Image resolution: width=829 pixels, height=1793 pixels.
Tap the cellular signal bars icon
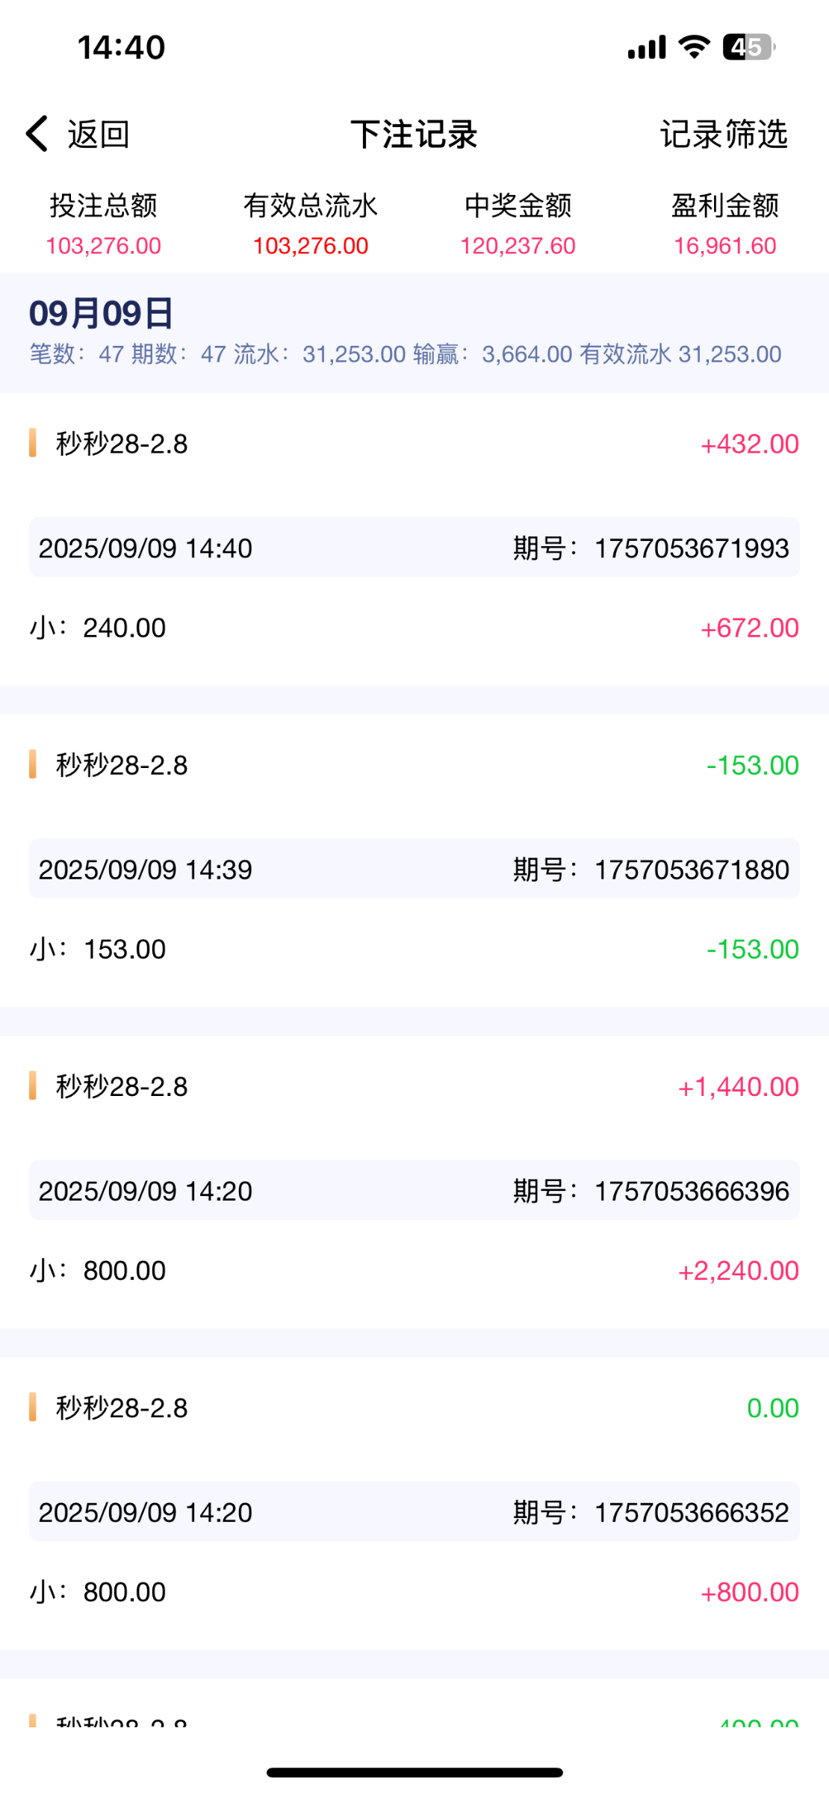click(x=646, y=47)
